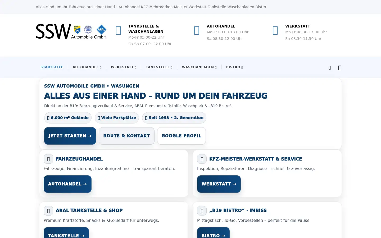Click the Fahrzeughandel card icon

pyautogui.click(x=48, y=159)
